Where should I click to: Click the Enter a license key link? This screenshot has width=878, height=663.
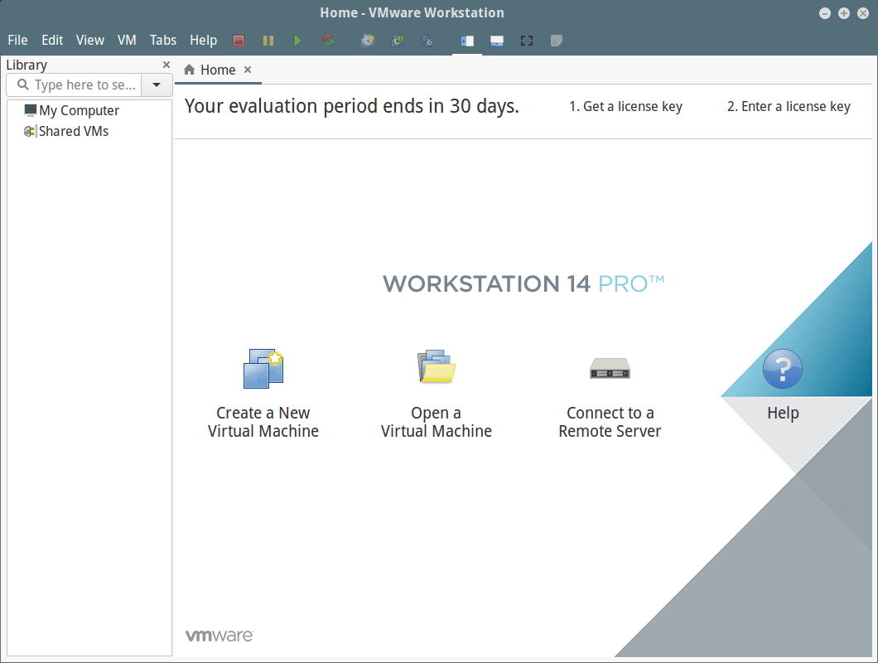789,106
